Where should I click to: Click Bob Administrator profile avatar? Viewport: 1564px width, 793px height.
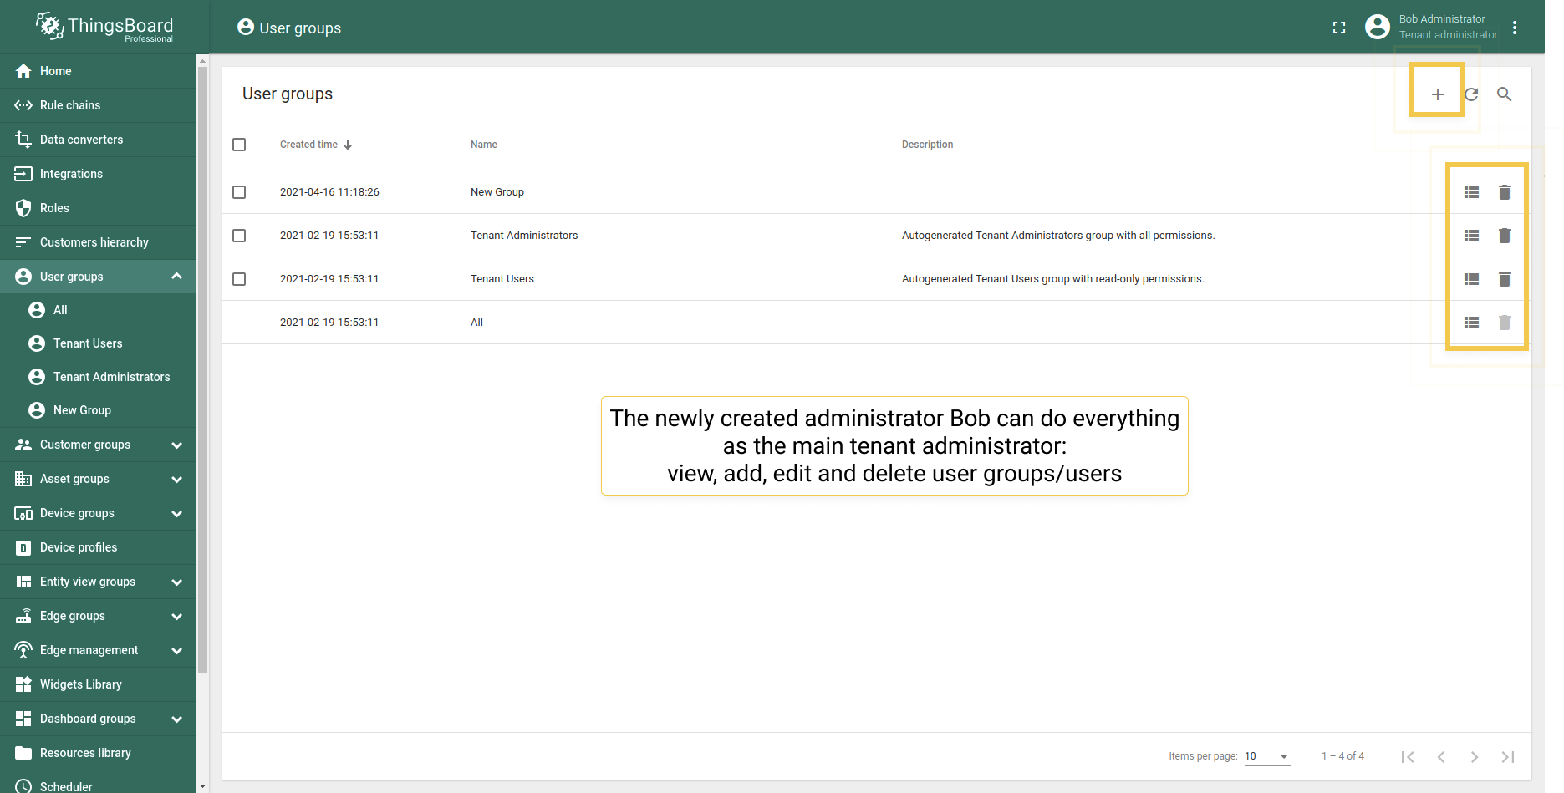point(1378,27)
